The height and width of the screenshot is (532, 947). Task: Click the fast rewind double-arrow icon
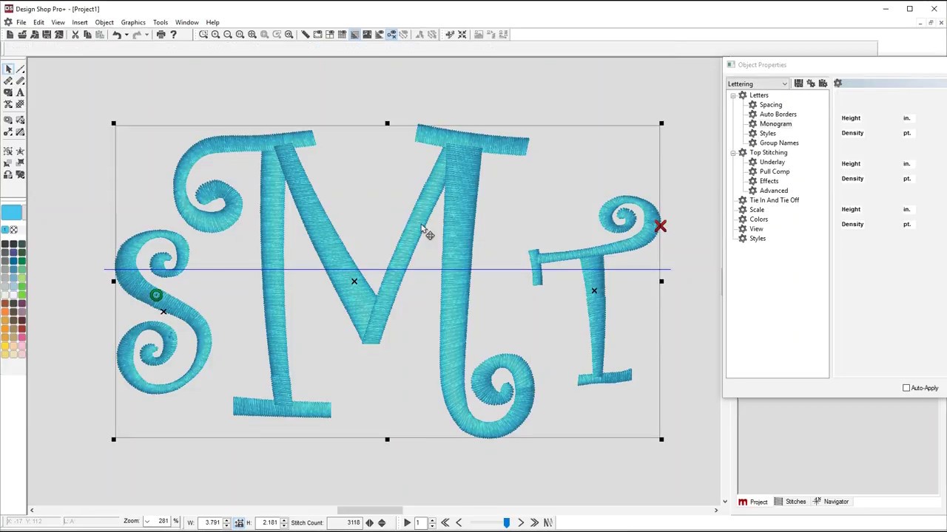click(x=445, y=522)
